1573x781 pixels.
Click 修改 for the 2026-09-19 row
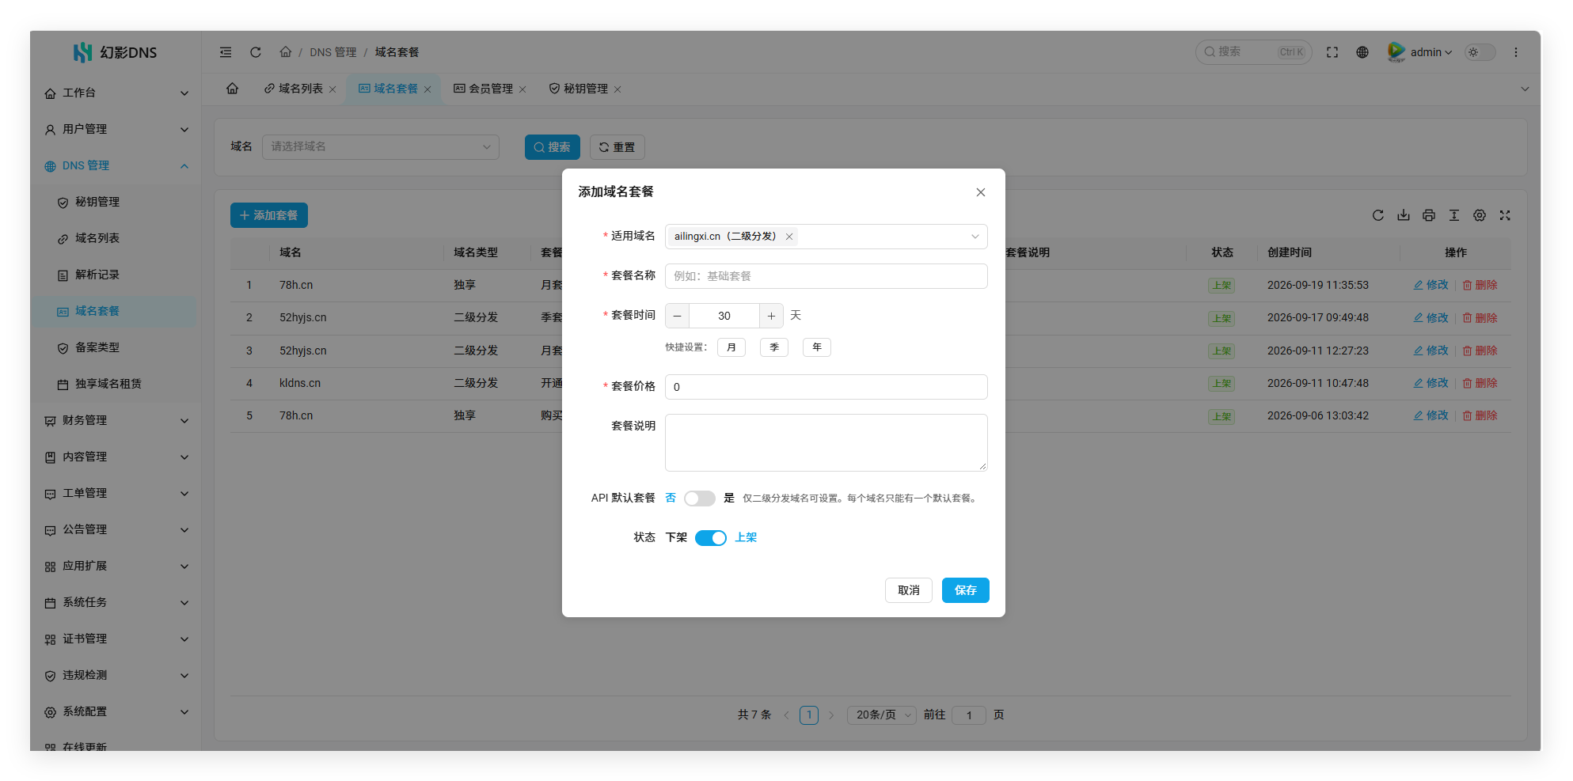coord(1431,285)
